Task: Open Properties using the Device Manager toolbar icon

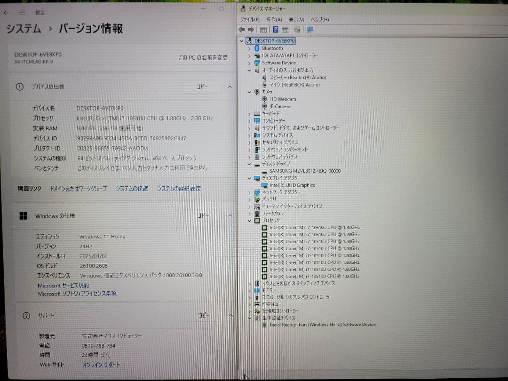Action: pyautogui.click(x=263, y=30)
